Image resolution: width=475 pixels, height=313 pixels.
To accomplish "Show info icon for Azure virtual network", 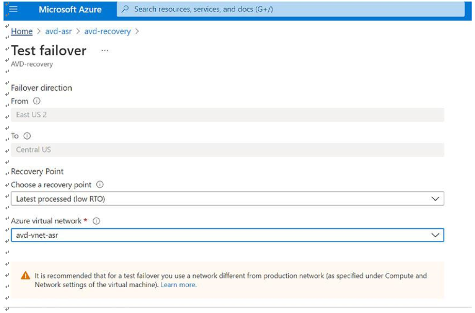I will 96,221.
